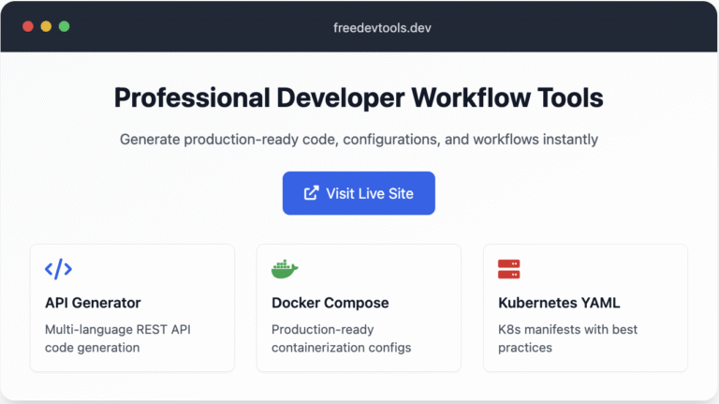Click the external link arrow icon
719x404 pixels.
[312, 193]
